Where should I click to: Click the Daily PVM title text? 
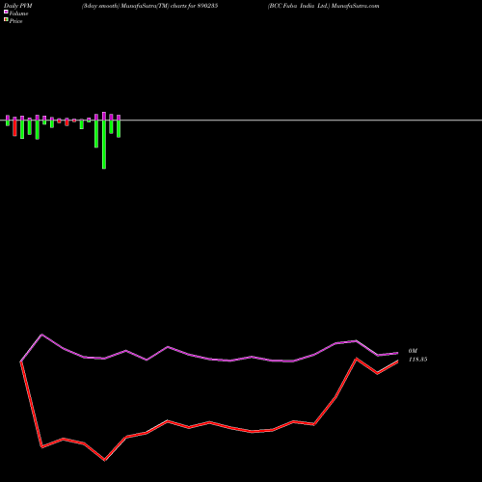pyautogui.click(x=18, y=6)
